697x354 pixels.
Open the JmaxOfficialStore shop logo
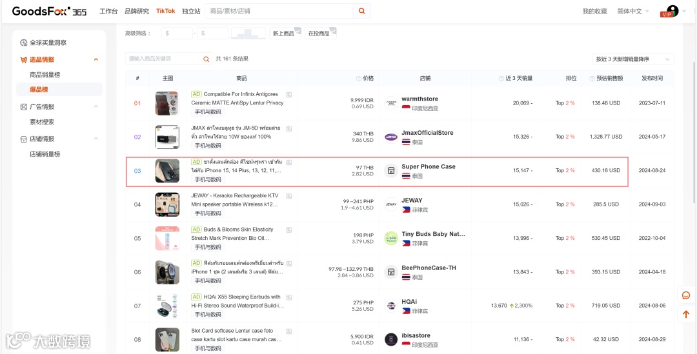(x=390, y=137)
